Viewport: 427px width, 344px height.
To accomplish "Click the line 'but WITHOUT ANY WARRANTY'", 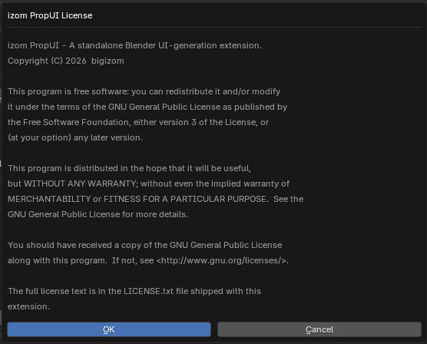I will pyautogui.click(x=148, y=184).
